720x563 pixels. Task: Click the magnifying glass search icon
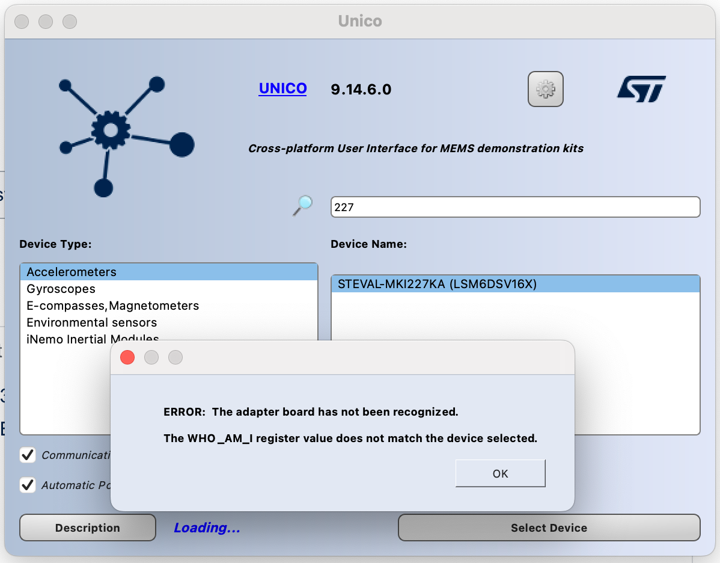pos(302,206)
